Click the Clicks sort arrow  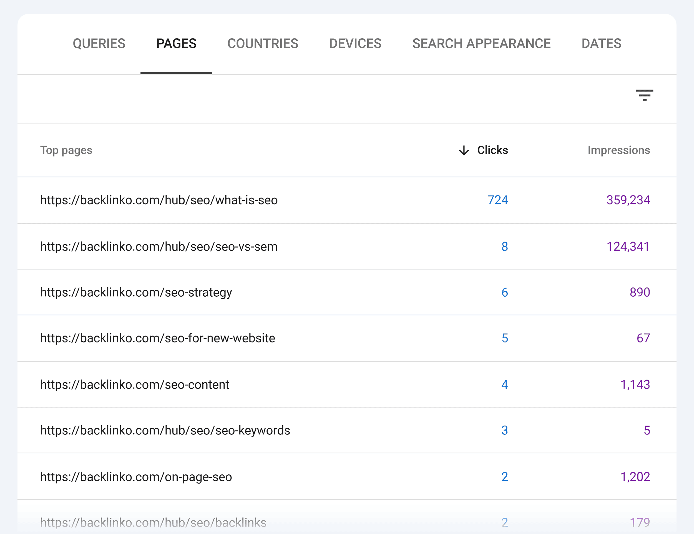pyautogui.click(x=464, y=150)
